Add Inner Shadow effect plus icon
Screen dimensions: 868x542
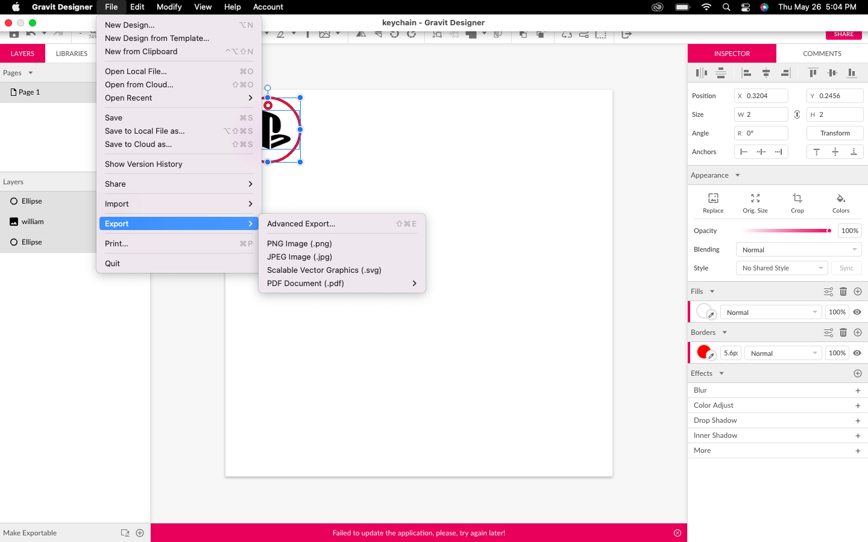click(858, 436)
